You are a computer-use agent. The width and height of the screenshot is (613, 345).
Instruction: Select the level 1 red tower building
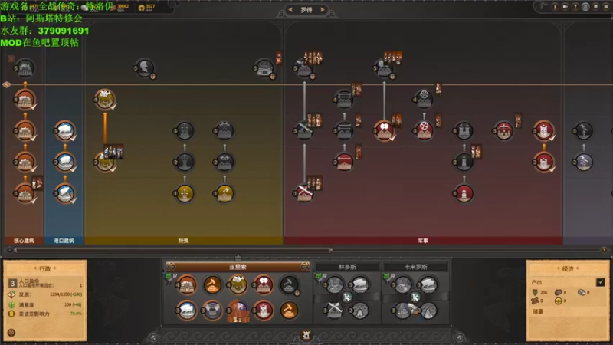pyautogui.click(x=464, y=193)
